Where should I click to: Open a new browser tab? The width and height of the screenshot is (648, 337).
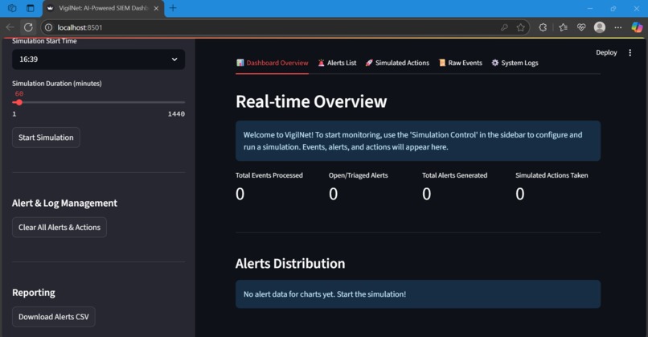pyautogui.click(x=173, y=8)
